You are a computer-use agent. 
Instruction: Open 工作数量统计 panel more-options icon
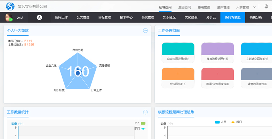pos(145,112)
